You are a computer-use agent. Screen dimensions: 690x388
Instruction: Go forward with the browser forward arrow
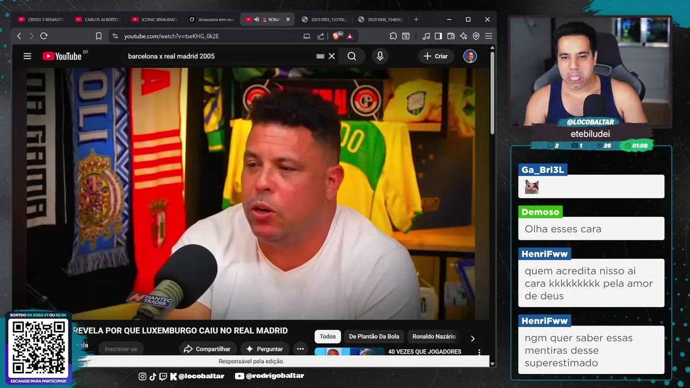31,36
